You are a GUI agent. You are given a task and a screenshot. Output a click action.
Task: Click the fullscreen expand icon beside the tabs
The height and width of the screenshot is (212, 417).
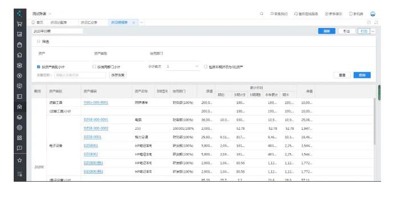click(x=376, y=23)
